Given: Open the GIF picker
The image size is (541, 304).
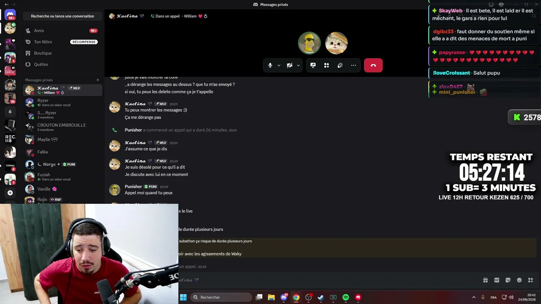Looking at the screenshot, I should (497, 280).
